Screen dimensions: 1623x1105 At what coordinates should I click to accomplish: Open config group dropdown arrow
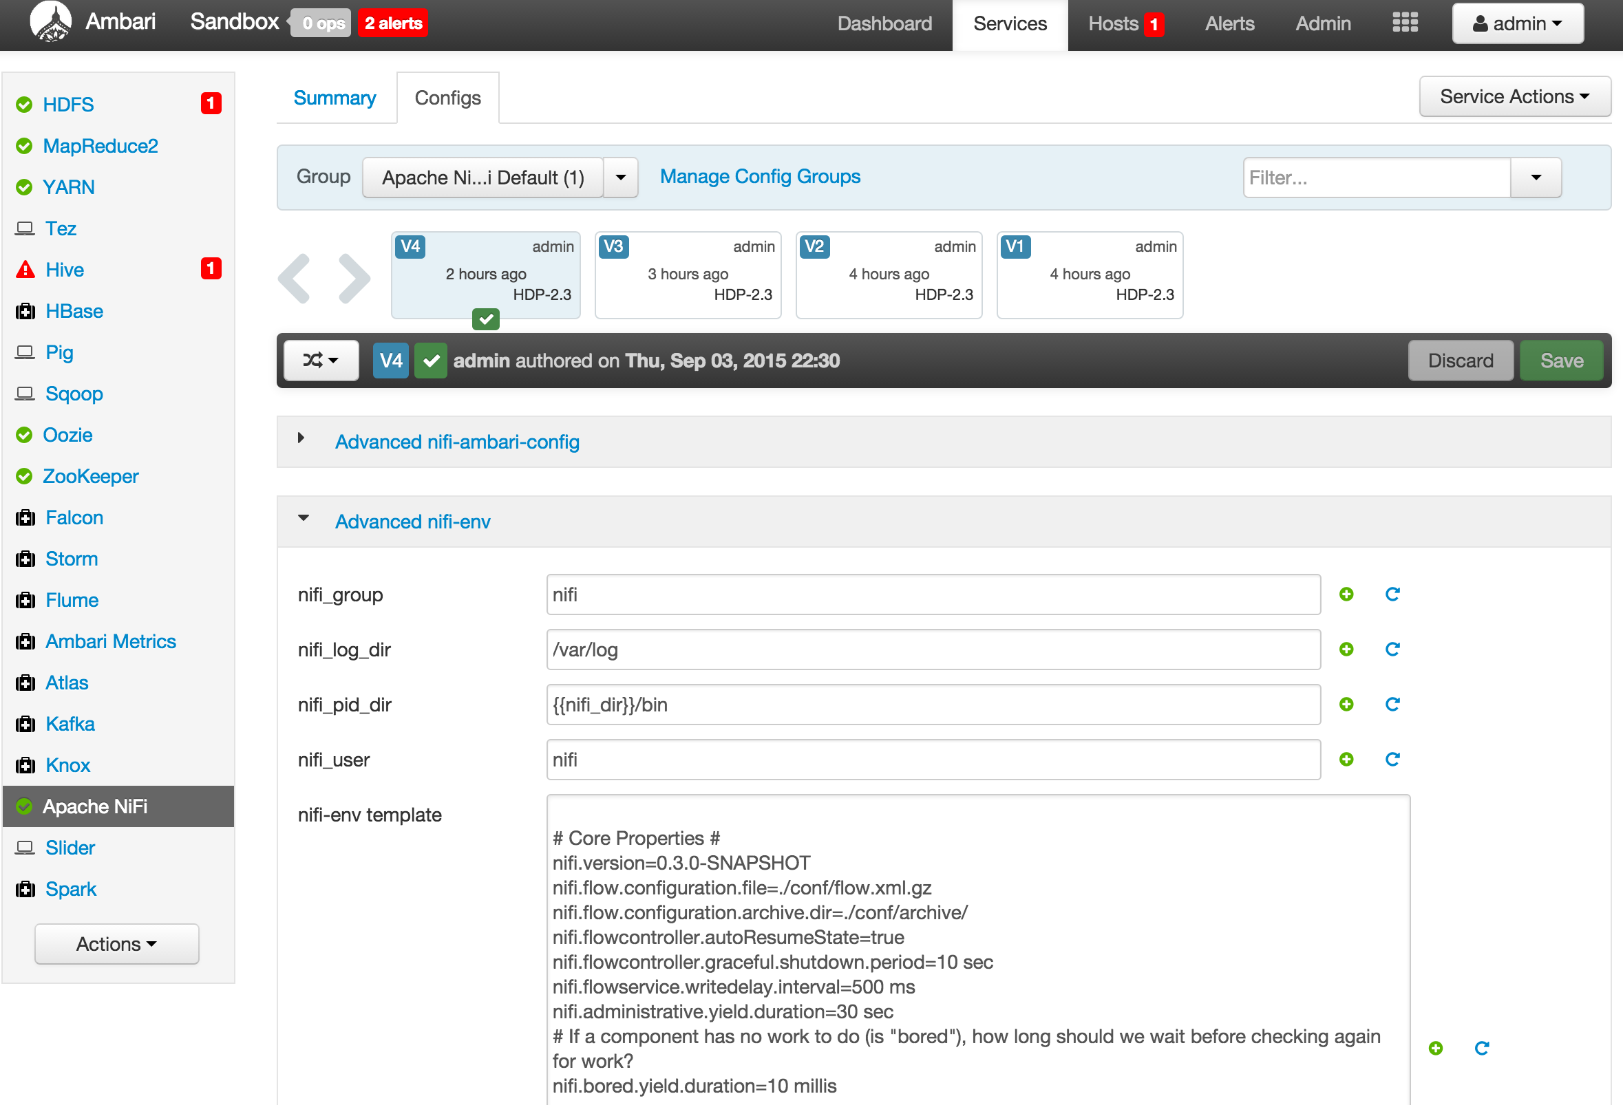(620, 178)
